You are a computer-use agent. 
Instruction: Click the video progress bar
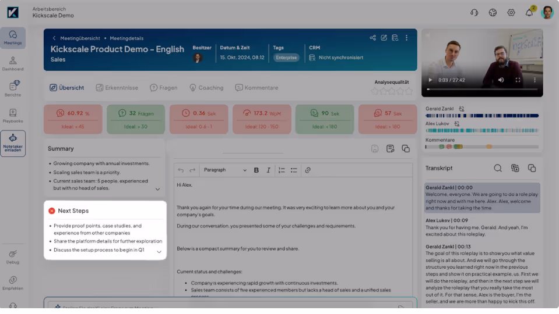point(483,89)
